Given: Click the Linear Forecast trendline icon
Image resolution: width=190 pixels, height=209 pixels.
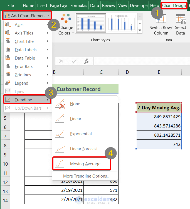Looking at the screenshot, I should (60, 149).
